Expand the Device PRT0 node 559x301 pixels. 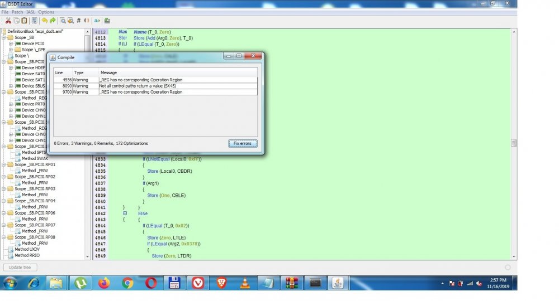[11, 104]
